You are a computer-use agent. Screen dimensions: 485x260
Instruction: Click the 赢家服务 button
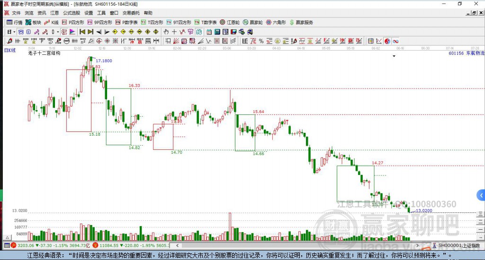[301, 22]
